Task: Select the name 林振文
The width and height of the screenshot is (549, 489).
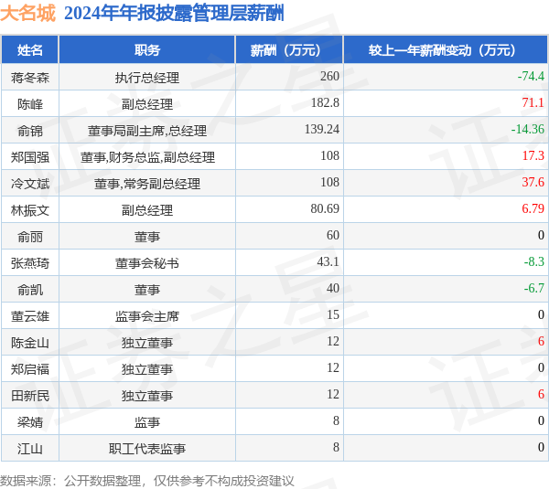Action: click(30, 210)
